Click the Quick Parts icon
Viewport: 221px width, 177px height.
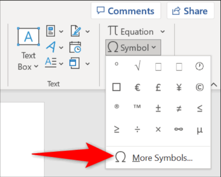(51, 31)
